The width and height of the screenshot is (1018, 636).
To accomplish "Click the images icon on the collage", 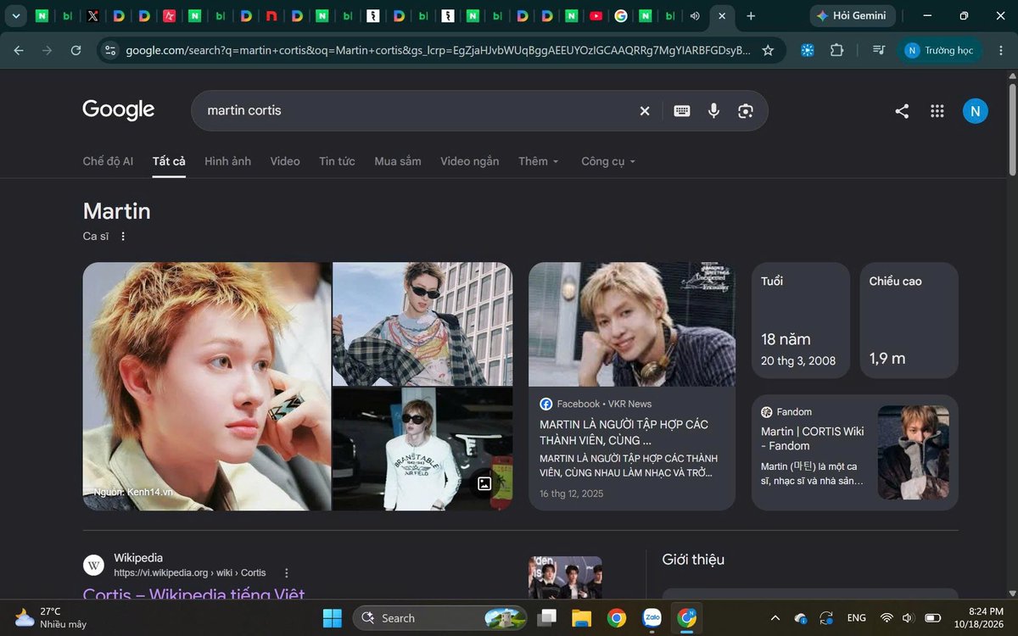I will pyautogui.click(x=484, y=483).
